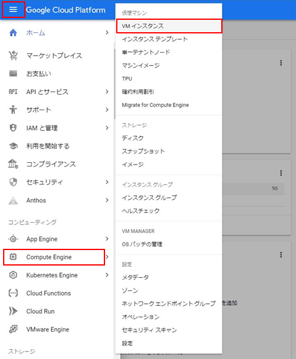Click the Support person icon

click(13, 110)
